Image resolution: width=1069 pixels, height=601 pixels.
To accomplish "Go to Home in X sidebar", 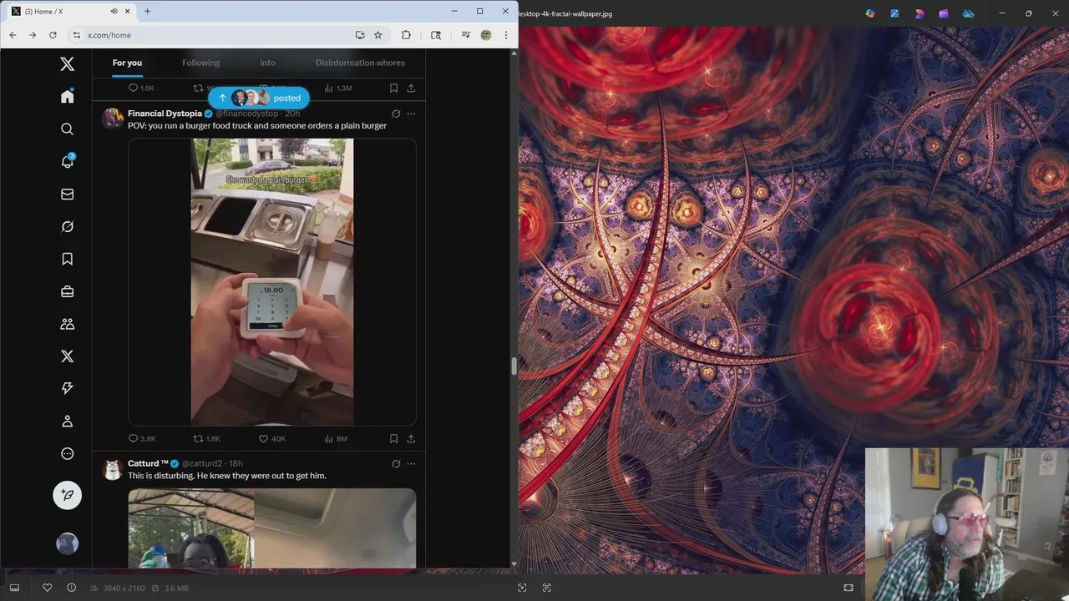I will [x=68, y=97].
